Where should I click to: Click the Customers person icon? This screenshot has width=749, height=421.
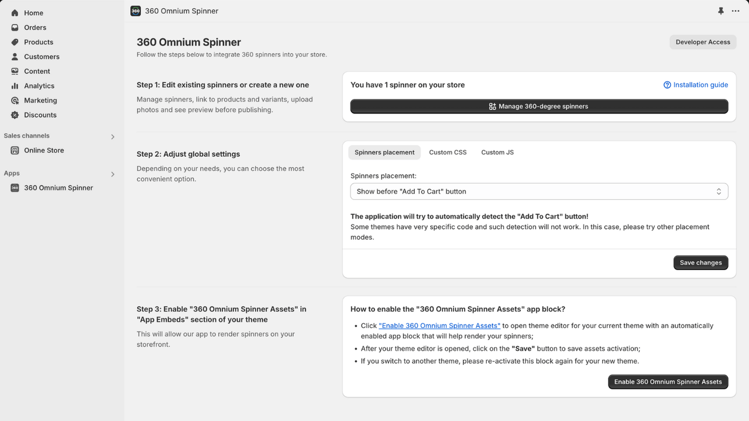(15, 57)
